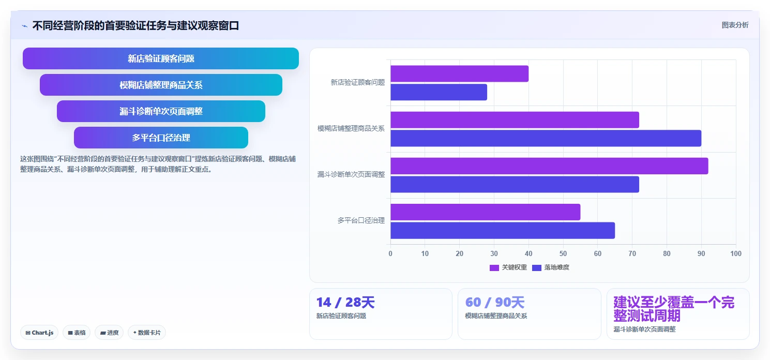This screenshot has height=360, width=770.
Task: Click the 落地难度 bar for 新店验证顾客问题
Action: point(439,92)
